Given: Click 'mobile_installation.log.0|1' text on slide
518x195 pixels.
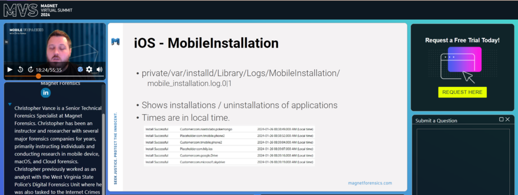Looking at the screenshot, I should 190,83.
